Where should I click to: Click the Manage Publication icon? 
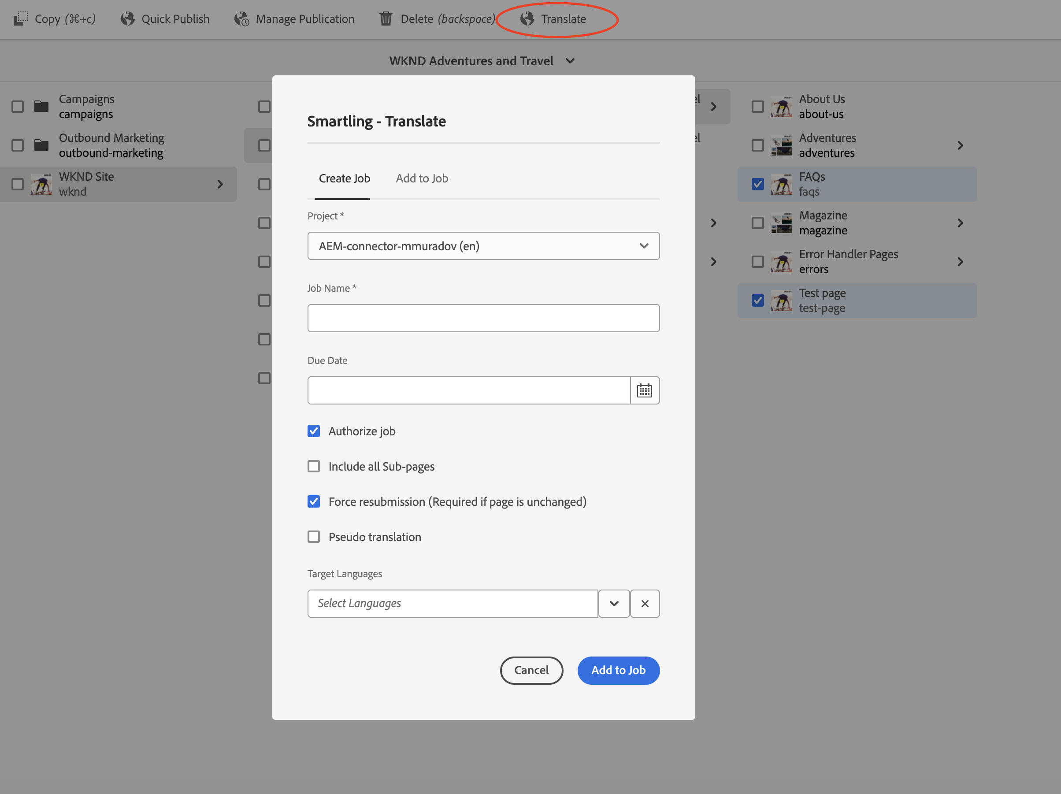[x=241, y=19]
